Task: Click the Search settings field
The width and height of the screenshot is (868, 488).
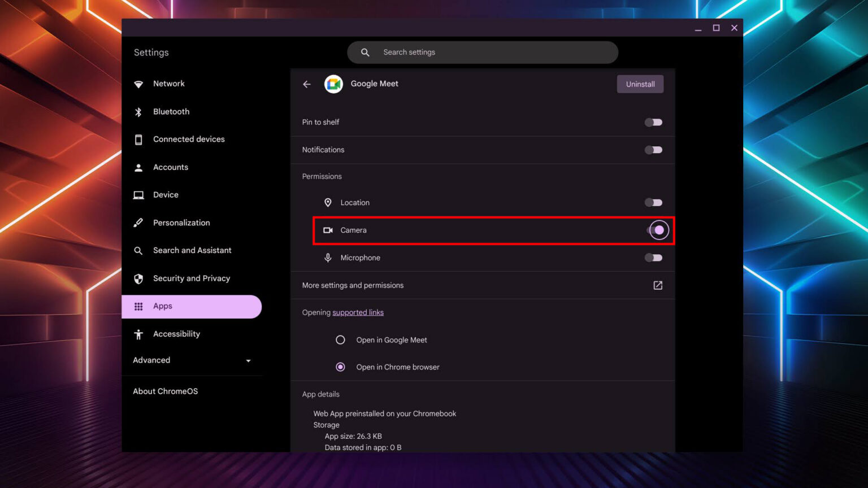Action: click(x=483, y=52)
